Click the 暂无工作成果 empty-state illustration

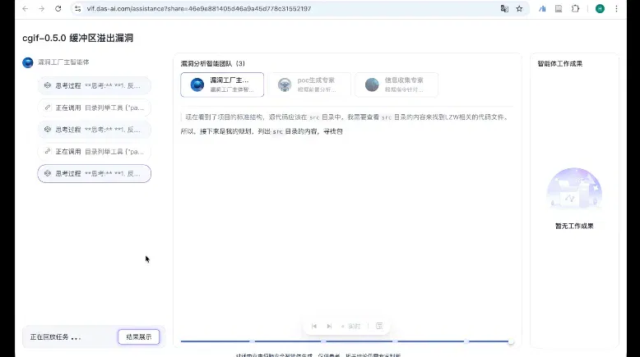coord(574,189)
